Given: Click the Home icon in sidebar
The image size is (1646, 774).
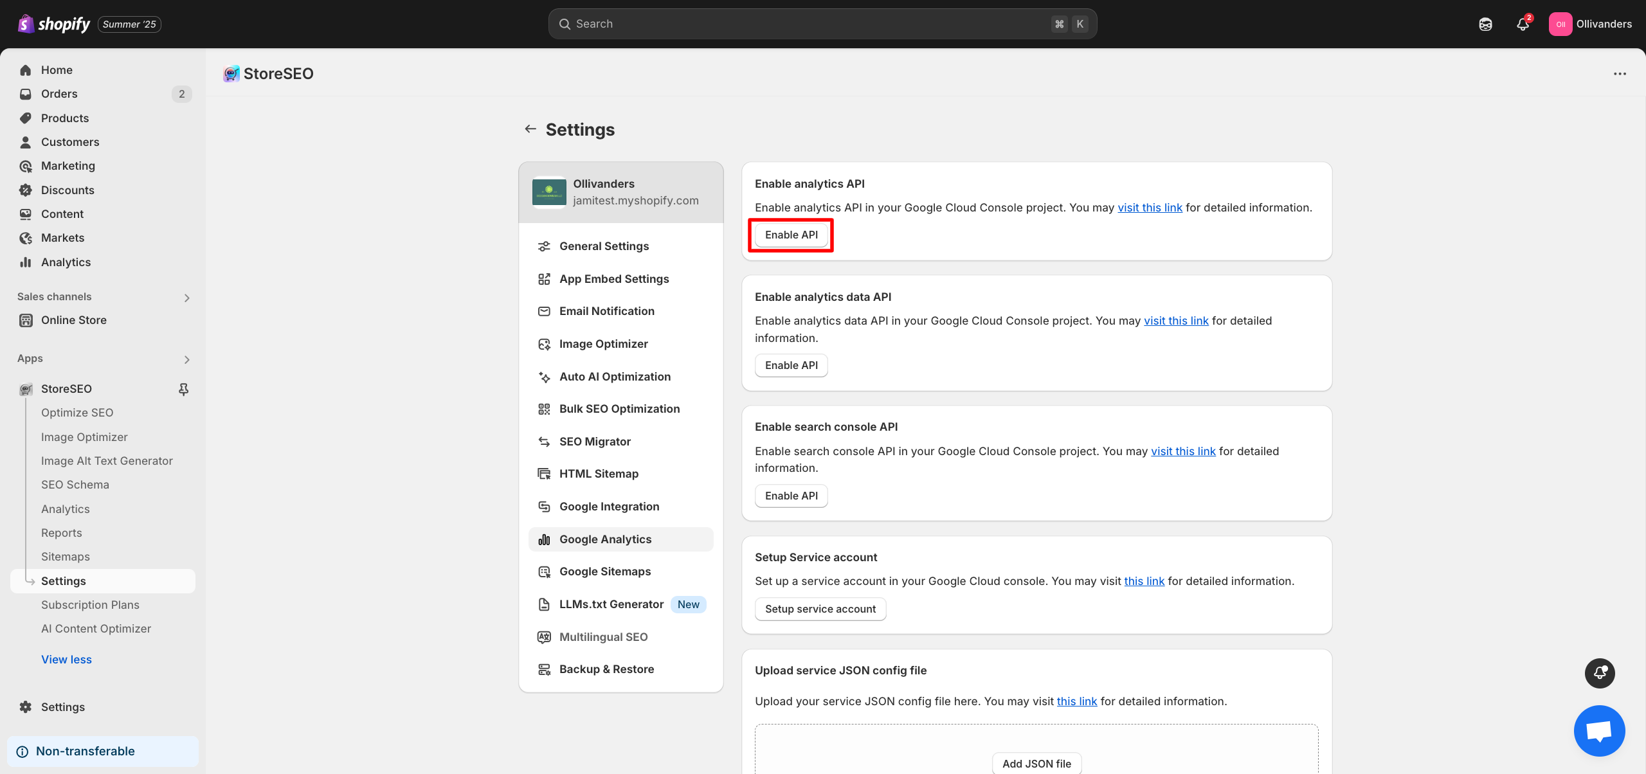Looking at the screenshot, I should coord(26,70).
